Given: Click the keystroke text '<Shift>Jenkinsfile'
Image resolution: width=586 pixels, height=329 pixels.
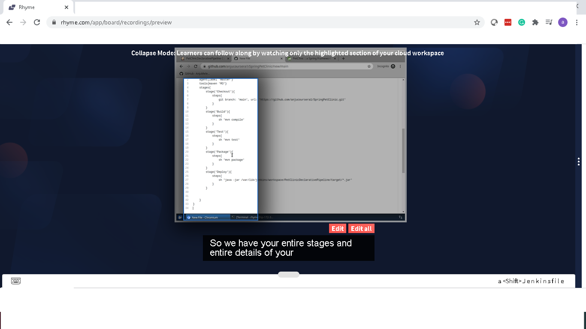Looking at the screenshot, I should pos(534,281).
